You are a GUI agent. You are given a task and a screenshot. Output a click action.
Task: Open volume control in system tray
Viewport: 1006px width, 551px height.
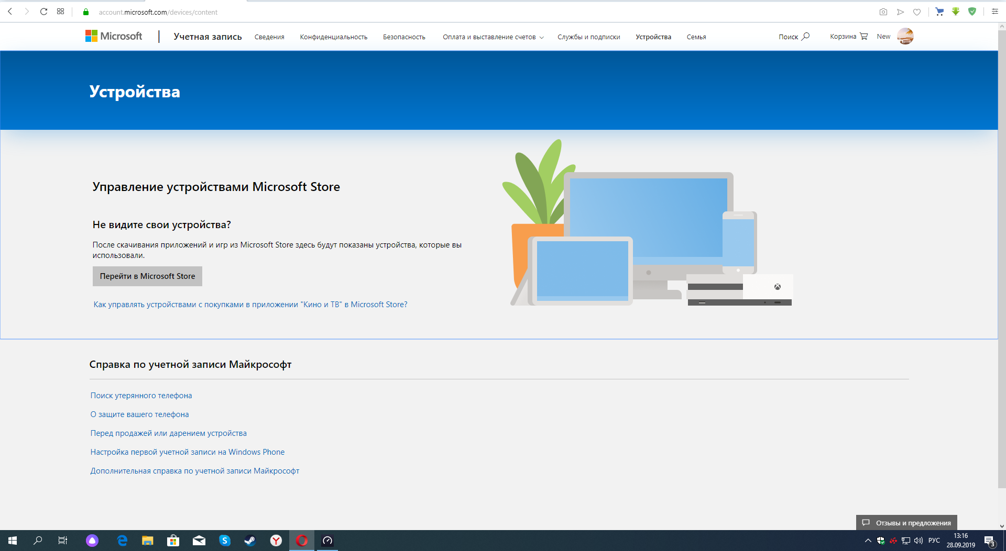pyautogui.click(x=918, y=541)
